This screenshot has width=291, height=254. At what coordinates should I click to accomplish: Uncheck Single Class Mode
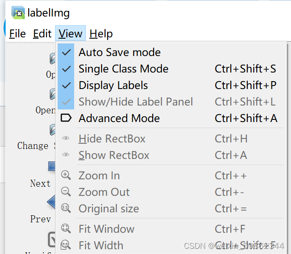point(66,69)
